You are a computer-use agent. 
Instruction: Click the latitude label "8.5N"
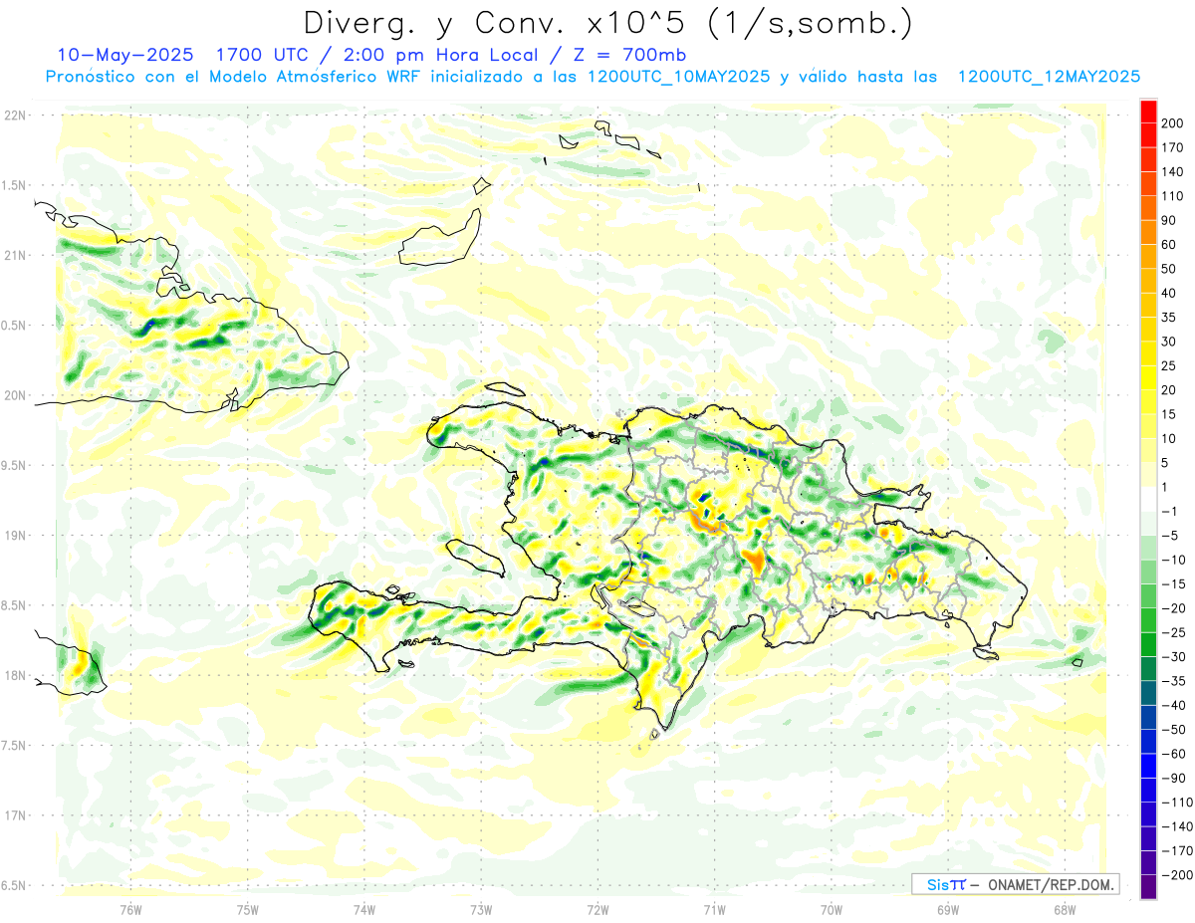click(14, 605)
